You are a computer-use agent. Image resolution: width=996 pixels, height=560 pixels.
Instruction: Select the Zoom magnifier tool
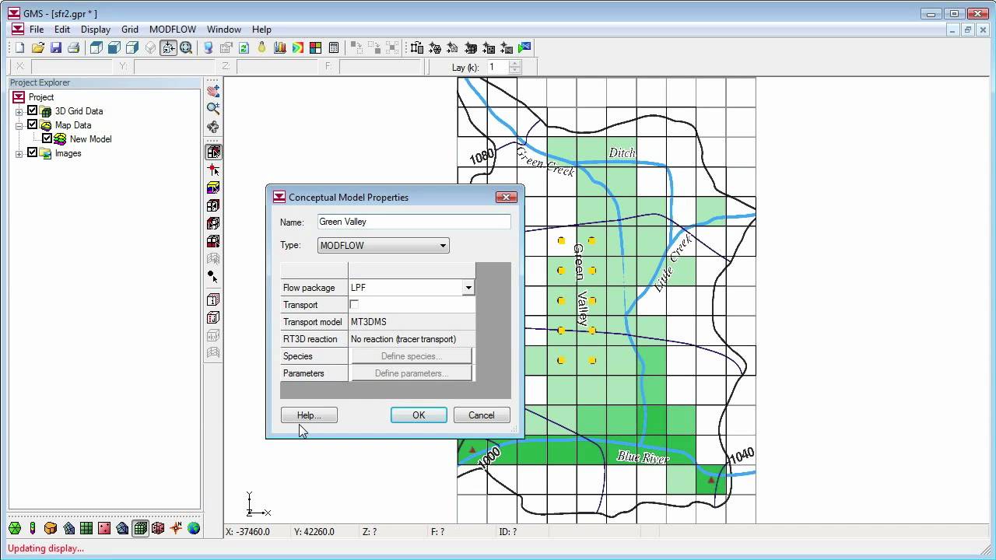click(x=213, y=109)
